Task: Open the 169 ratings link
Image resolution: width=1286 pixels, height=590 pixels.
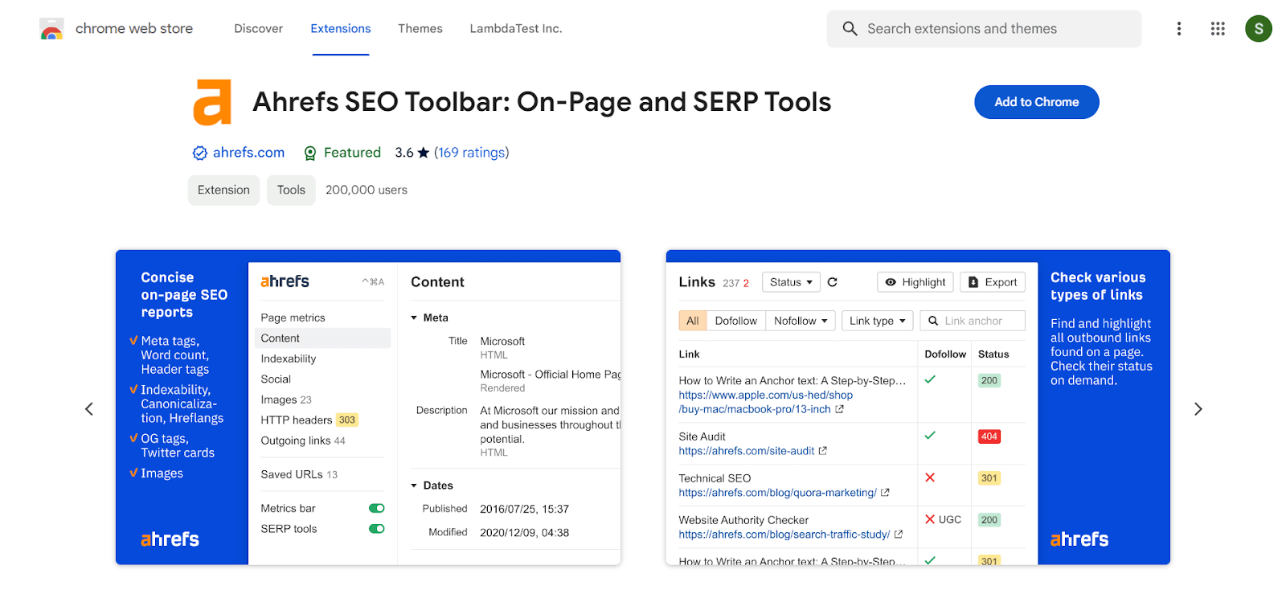Action: click(x=472, y=153)
